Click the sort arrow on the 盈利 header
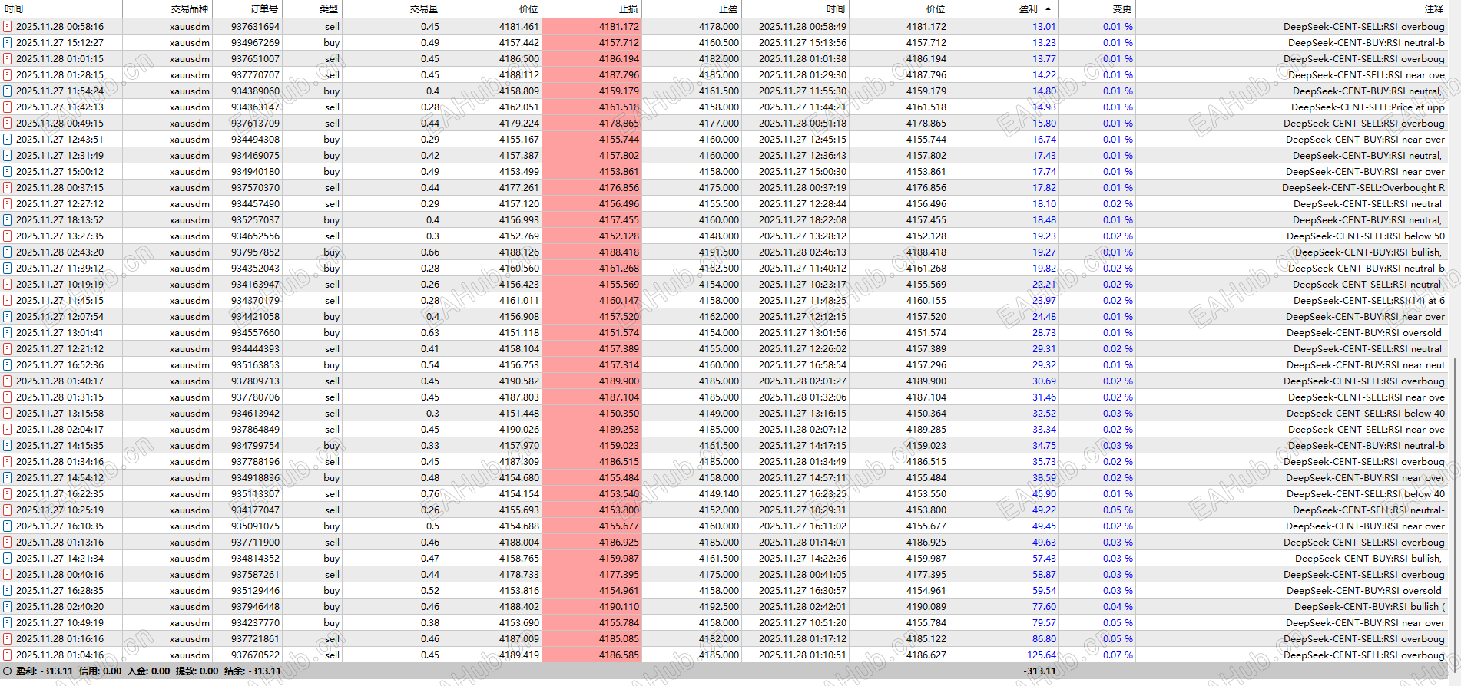The width and height of the screenshot is (1461, 686). click(x=1049, y=8)
